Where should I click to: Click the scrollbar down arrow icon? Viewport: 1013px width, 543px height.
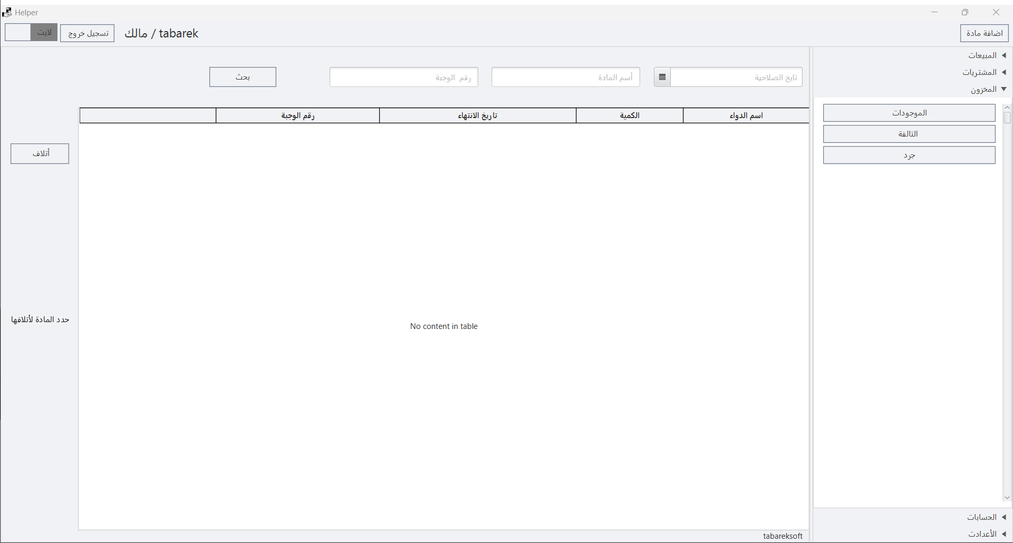(x=1008, y=497)
